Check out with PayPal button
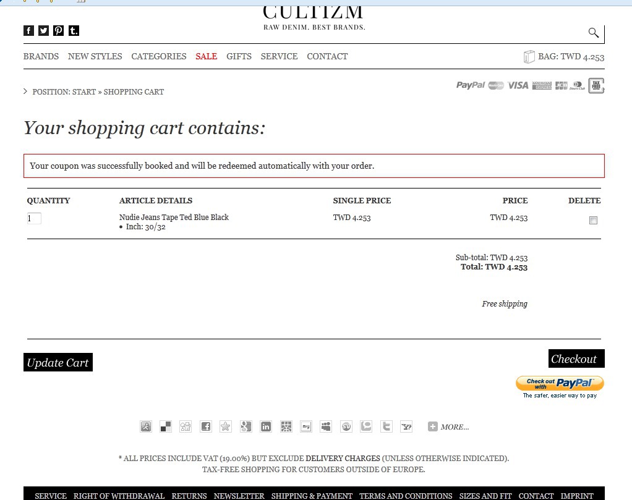632x500 pixels. point(560,383)
